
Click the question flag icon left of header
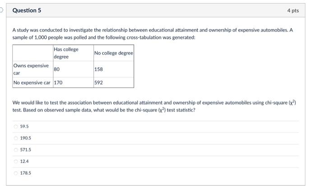point(1,10)
